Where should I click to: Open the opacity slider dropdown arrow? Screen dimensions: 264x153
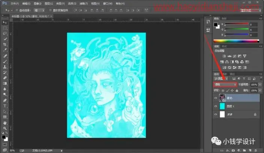260,85
